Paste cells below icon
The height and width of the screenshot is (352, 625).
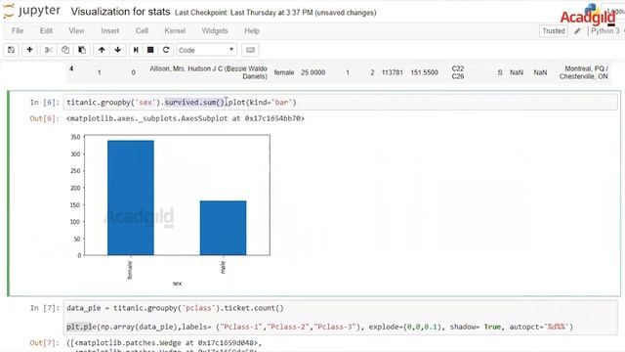point(82,50)
